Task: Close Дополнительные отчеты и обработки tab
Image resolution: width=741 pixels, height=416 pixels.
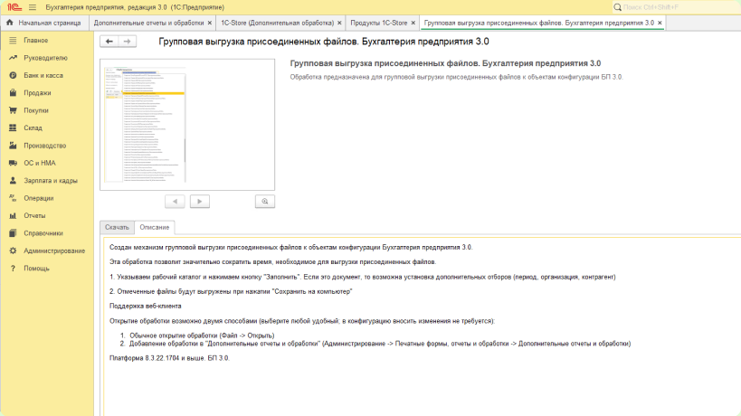Action: click(x=210, y=23)
